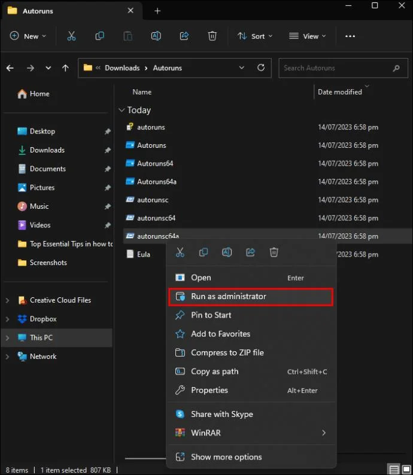This screenshot has height=475, width=413.
Task: Click the Delete trash icon in top toolbar
Action: tap(212, 36)
